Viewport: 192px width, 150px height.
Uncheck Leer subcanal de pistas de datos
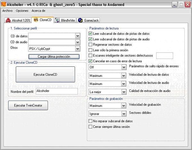pyautogui.click(x=90, y=34)
